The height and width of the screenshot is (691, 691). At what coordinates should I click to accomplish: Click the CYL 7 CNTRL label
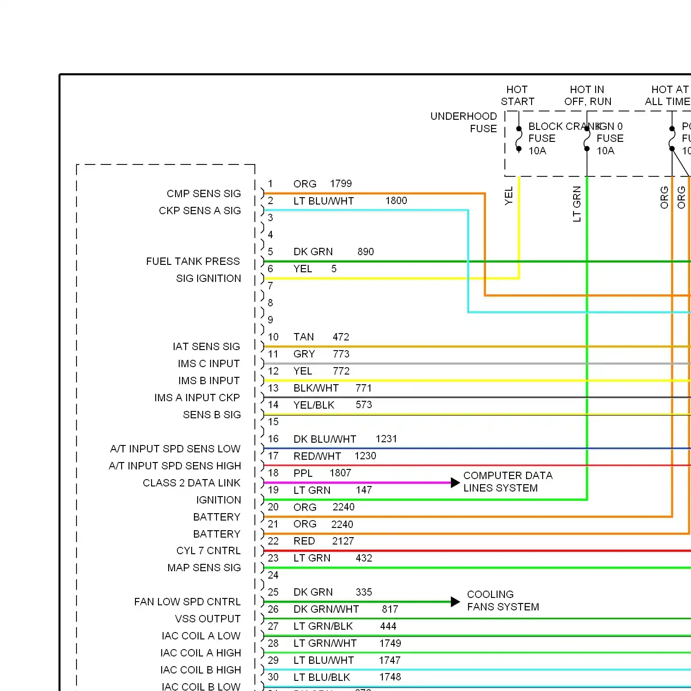point(208,550)
